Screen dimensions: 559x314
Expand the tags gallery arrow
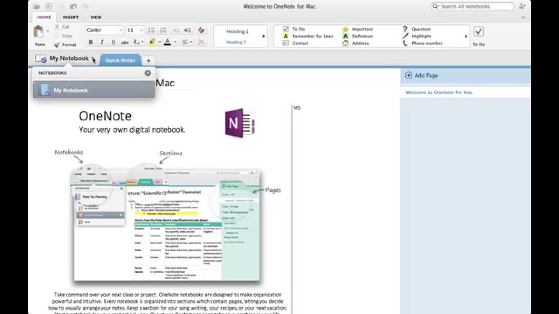[x=466, y=36]
